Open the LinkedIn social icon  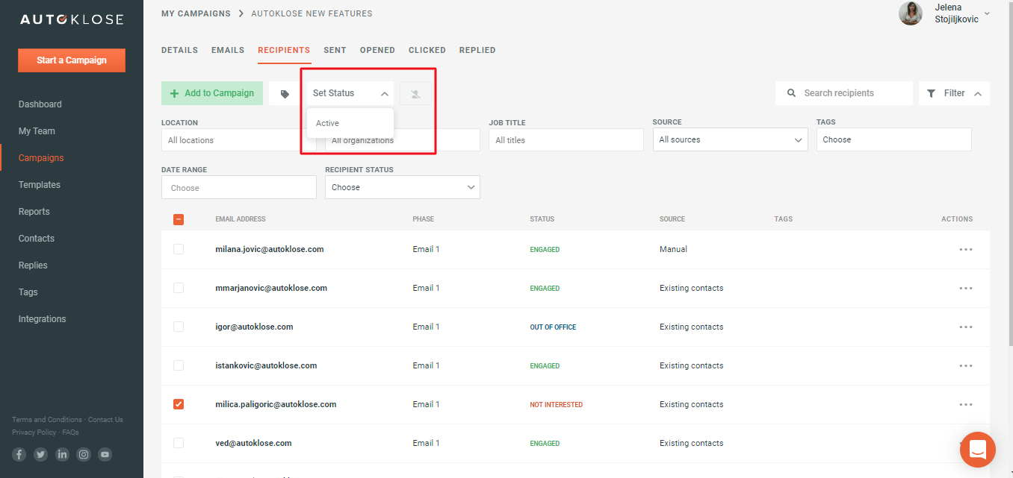(62, 454)
